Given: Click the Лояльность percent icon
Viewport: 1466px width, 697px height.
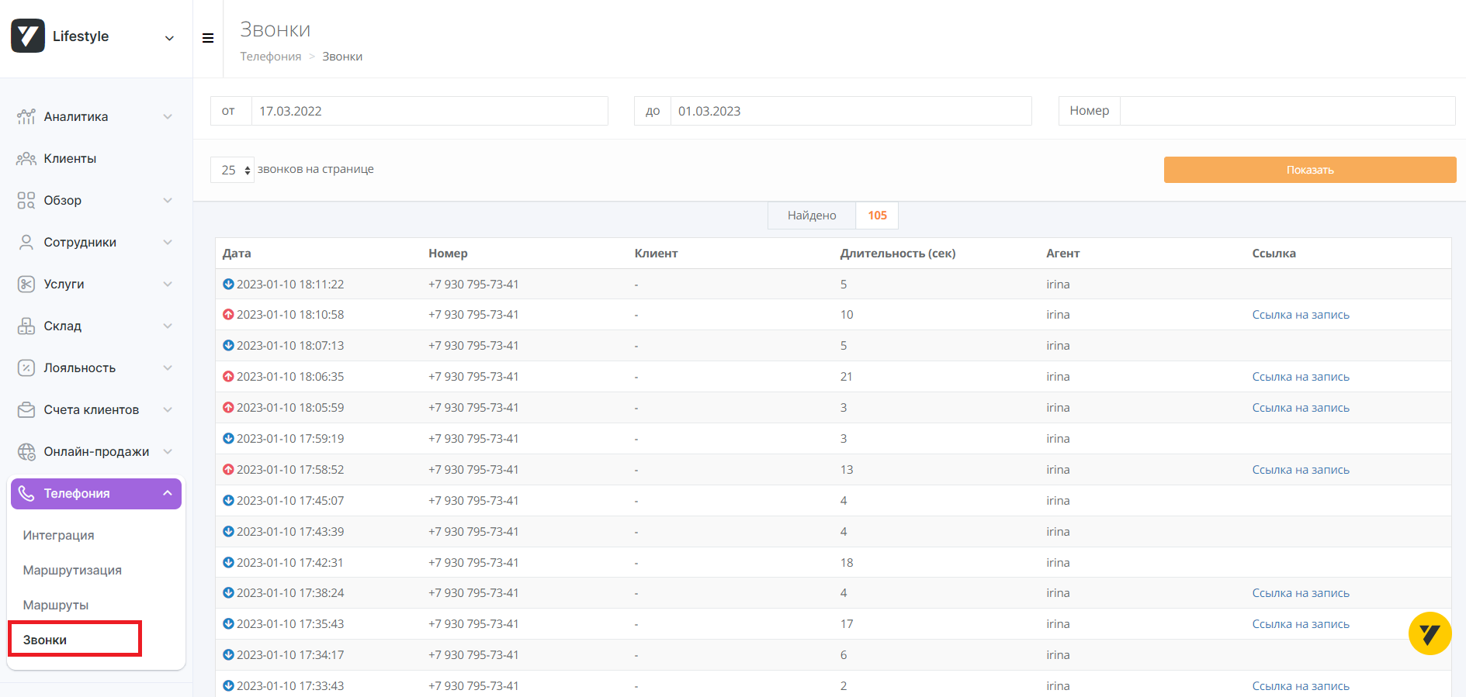Looking at the screenshot, I should point(26,368).
